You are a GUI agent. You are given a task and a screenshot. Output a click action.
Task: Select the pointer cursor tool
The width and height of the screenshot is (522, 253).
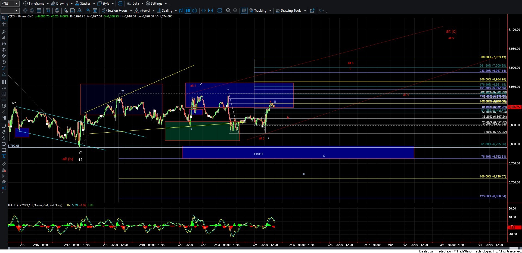pos(4,18)
